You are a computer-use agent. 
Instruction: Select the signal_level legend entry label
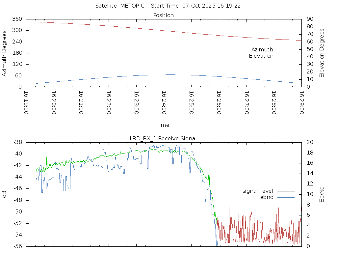tap(258, 191)
